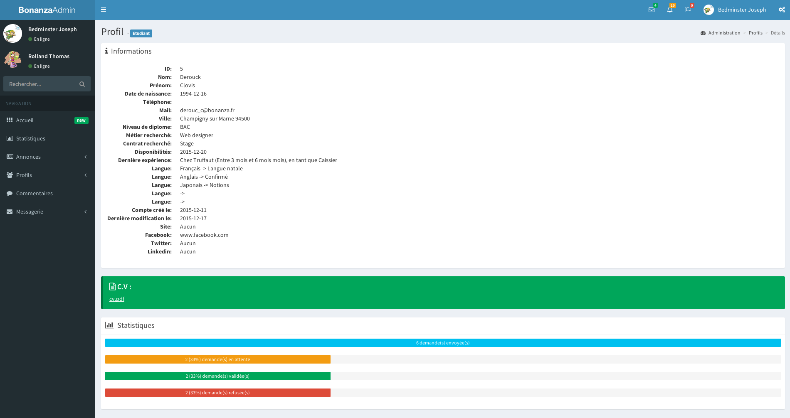The width and height of the screenshot is (790, 418).
Task: Click Bedminster Joseph's avatar in the sidebar
Action: (x=13, y=33)
